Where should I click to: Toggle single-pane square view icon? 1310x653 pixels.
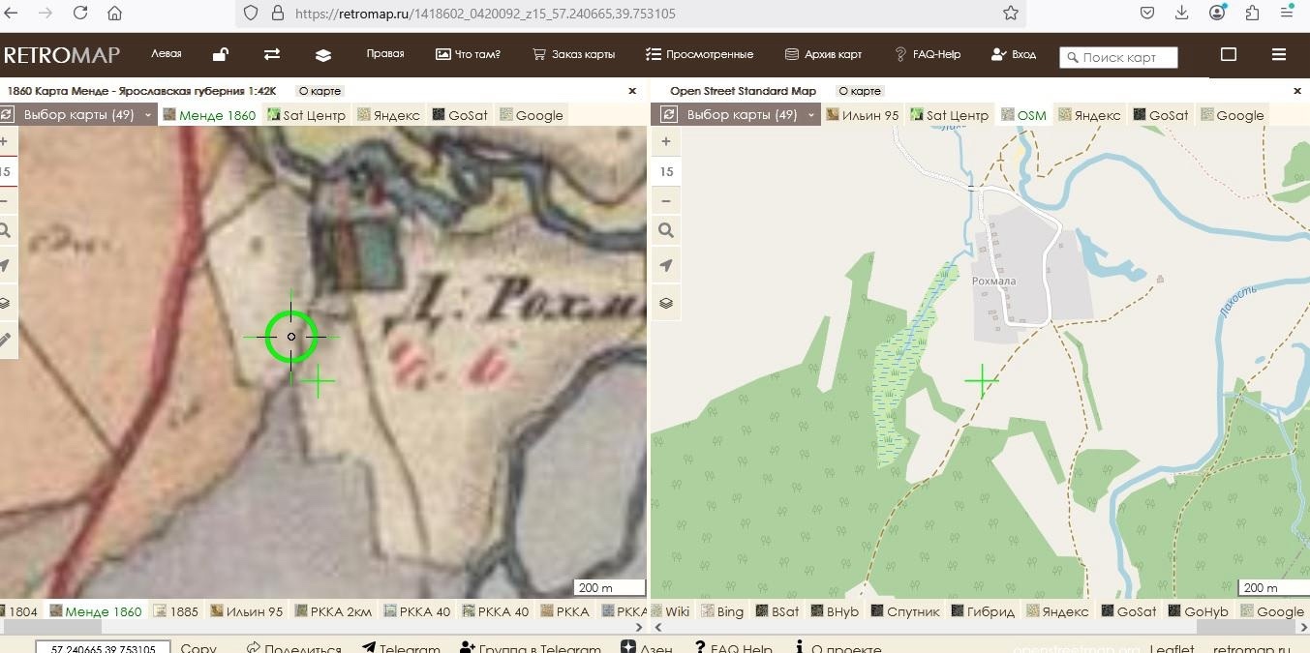(x=1229, y=54)
